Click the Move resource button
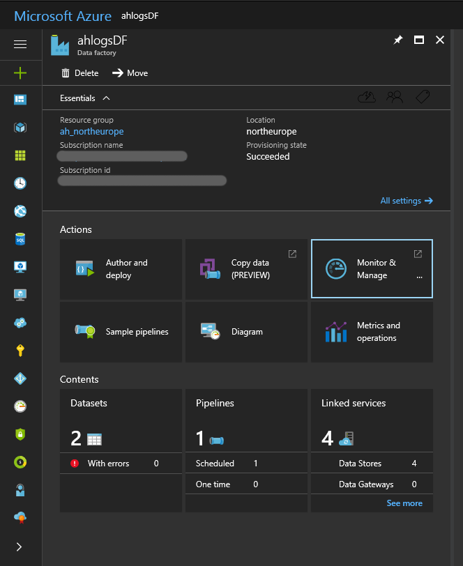The image size is (463, 566). [130, 73]
